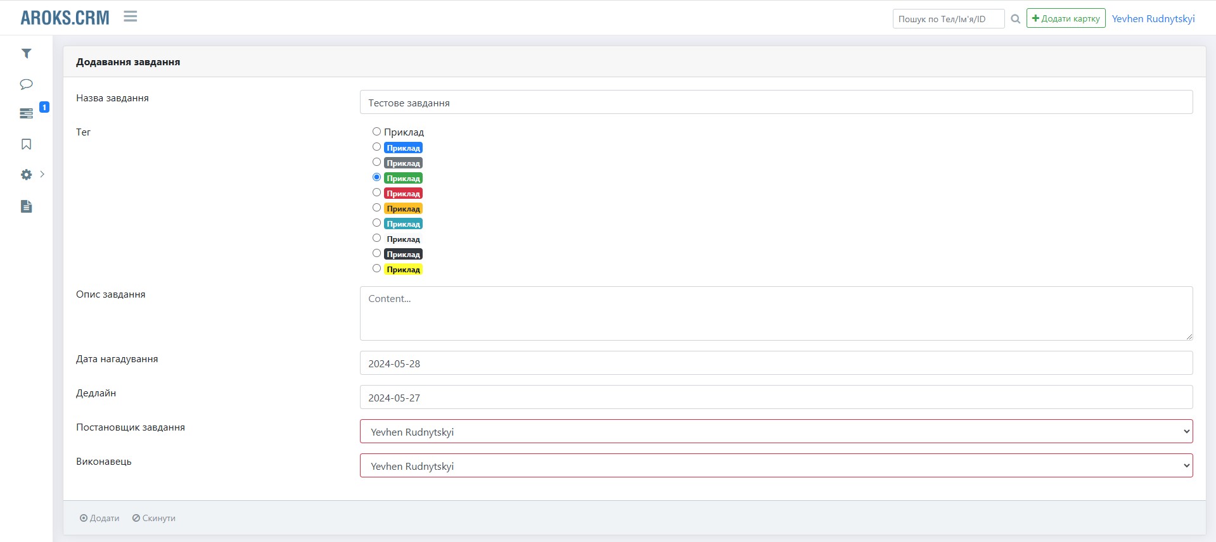Click the Дедлайн label

[96, 393]
